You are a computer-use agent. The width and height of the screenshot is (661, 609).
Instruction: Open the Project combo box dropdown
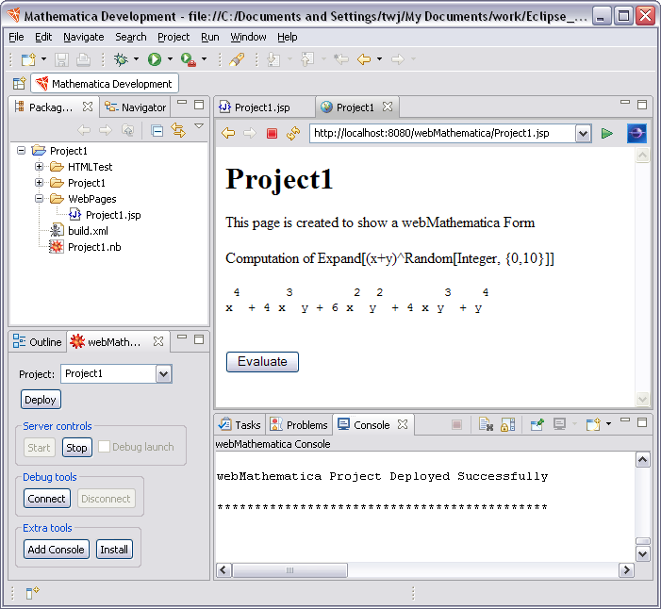[163, 374]
